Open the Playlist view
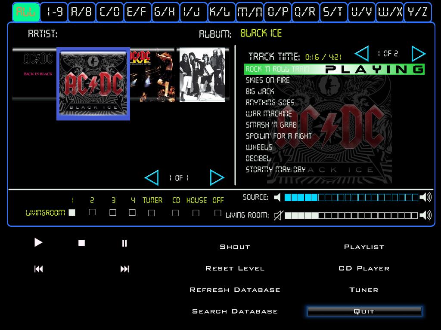The height and width of the screenshot is (330, 441). [364, 247]
